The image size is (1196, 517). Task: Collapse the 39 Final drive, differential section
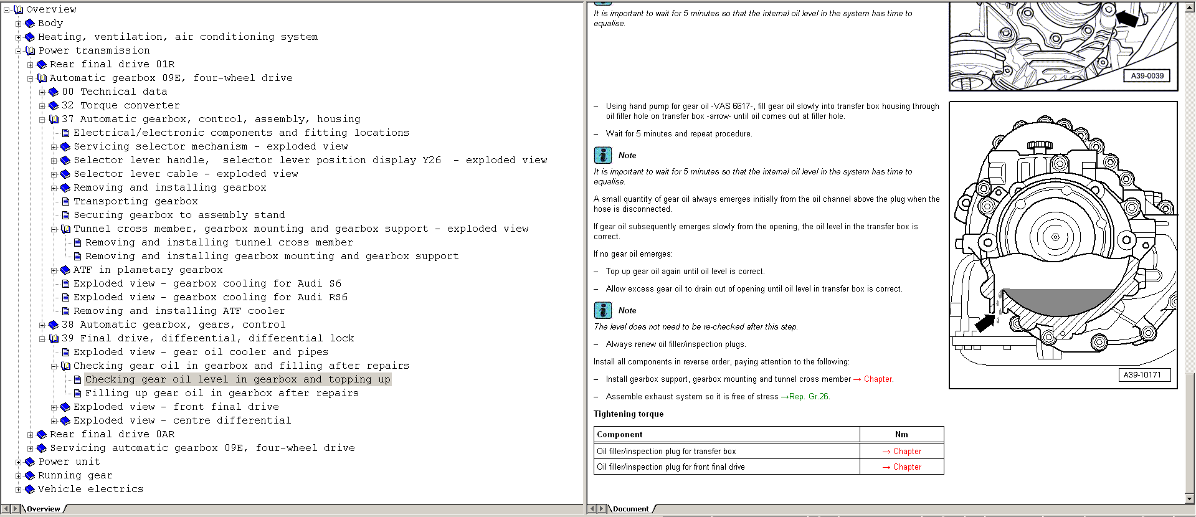click(x=42, y=339)
